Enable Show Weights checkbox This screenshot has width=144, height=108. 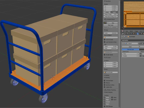pos(105,106)
